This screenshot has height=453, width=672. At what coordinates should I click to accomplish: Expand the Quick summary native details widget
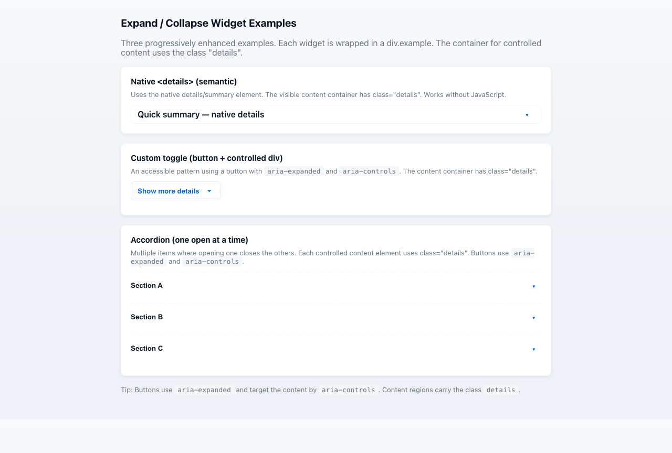[x=335, y=114]
